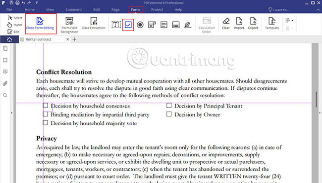Click the vertical scrollbar thumb
Screen dimensions: 322x183
[317, 100]
